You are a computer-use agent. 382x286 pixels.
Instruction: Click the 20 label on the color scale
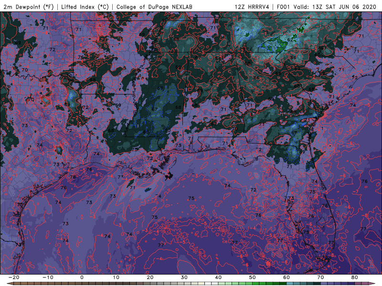tap(150, 277)
